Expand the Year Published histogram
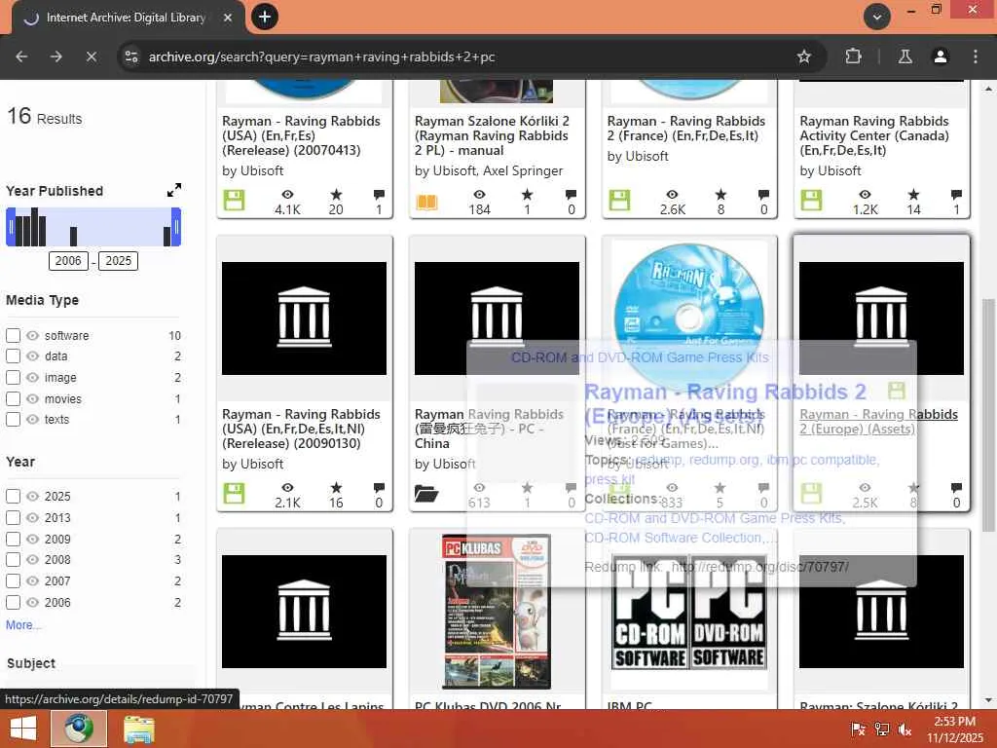 click(173, 190)
